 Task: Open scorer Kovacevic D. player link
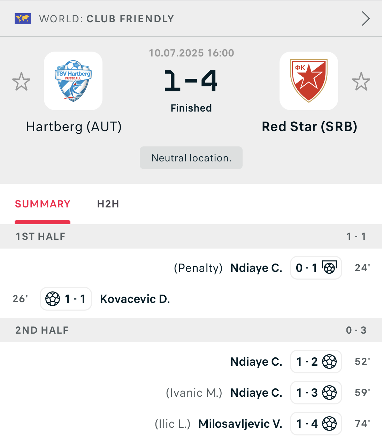135,299
